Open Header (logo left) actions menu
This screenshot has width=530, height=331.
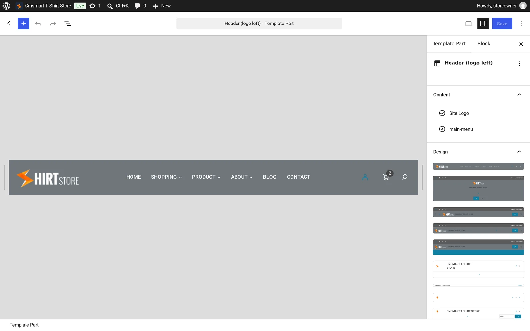[519, 63]
